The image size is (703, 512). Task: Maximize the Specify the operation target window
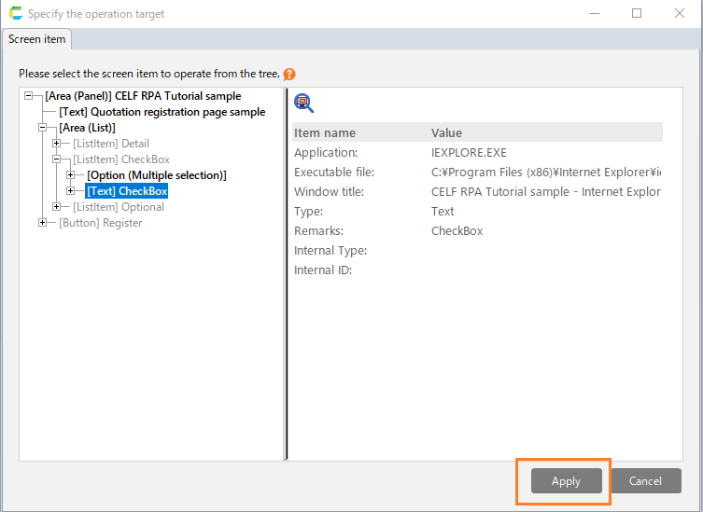pos(637,14)
